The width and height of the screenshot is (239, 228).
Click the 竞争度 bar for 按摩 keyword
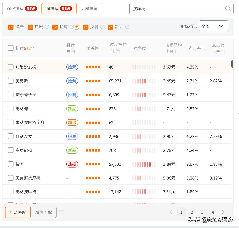click(144, 164)
